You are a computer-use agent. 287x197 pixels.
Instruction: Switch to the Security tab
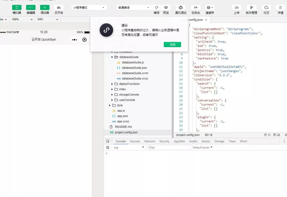[164, 141]
